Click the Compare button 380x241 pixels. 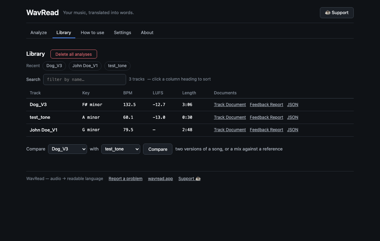pos(158,149)
